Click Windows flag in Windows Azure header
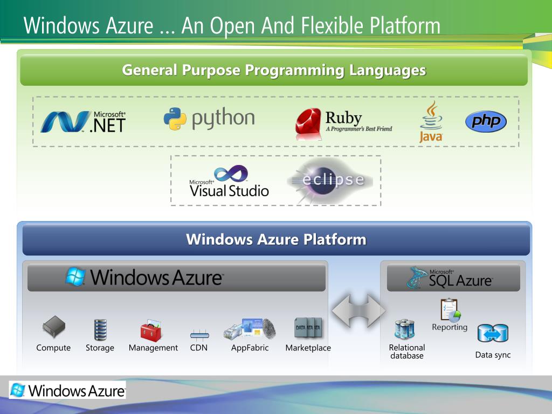Screen dimensions: 552x414 [x=75, y=277]
